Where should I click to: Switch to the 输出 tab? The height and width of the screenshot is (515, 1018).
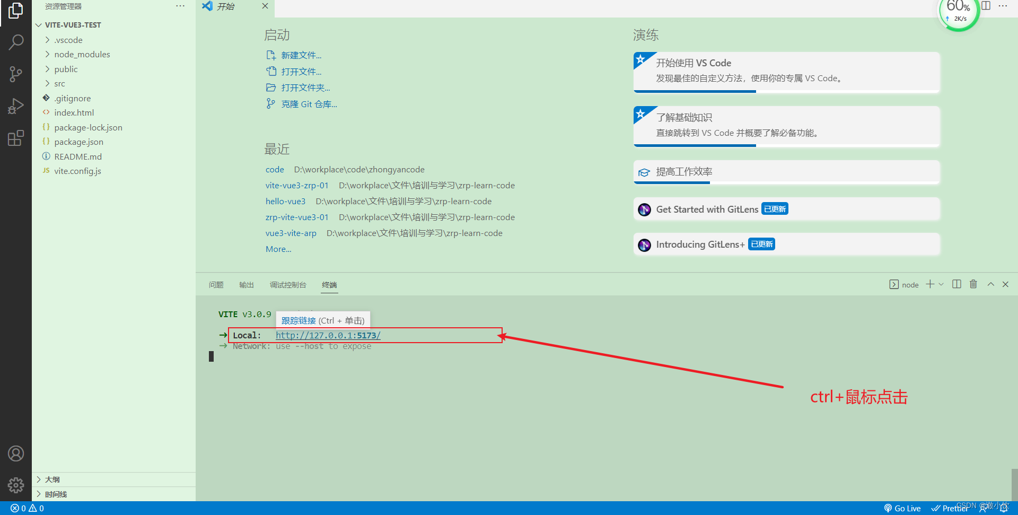(x=246, y=285)
